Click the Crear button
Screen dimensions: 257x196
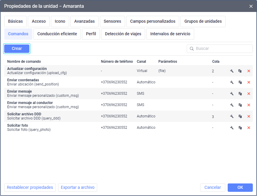17,49
